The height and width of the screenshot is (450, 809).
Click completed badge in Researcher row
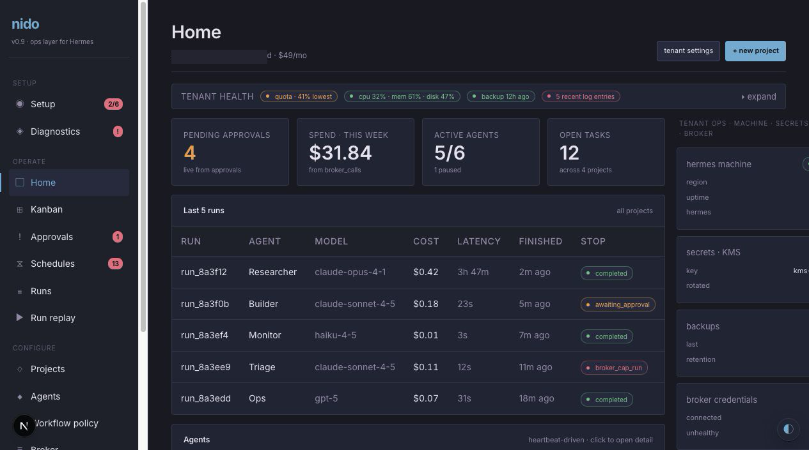click(x=607, y=273)
